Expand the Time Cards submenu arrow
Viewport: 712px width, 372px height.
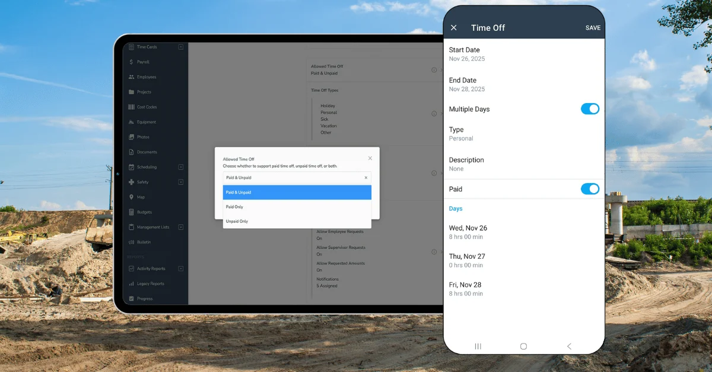pos(181,47)
